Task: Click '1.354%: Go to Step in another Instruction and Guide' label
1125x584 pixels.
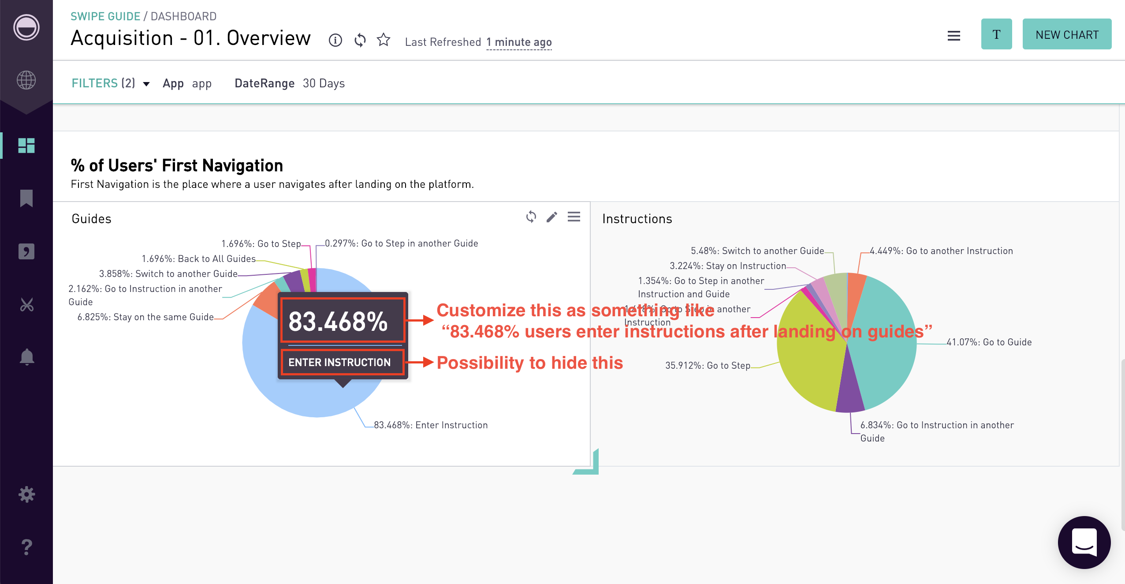Action: (x=701, y=288)
